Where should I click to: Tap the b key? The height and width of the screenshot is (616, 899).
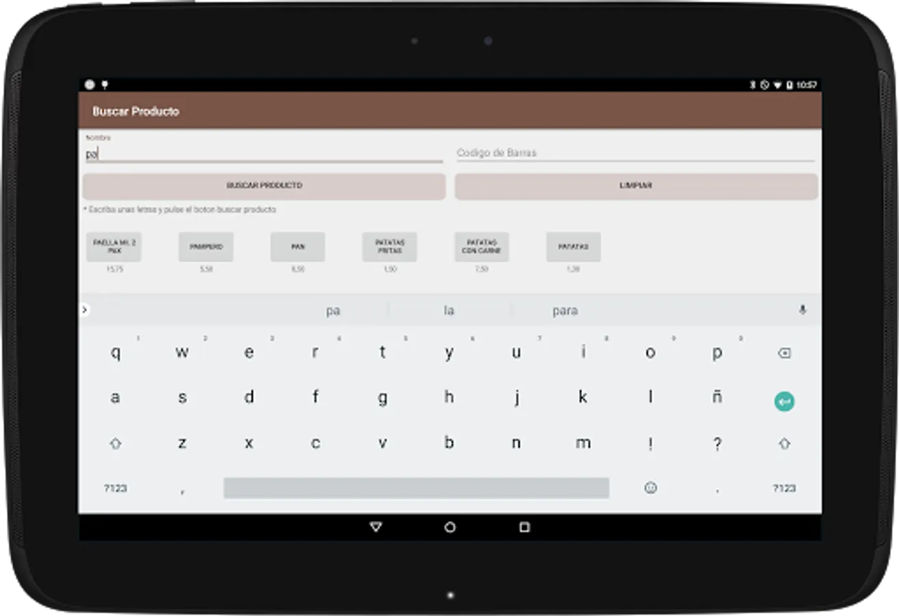pyautogui.click(x=449, y=444)
